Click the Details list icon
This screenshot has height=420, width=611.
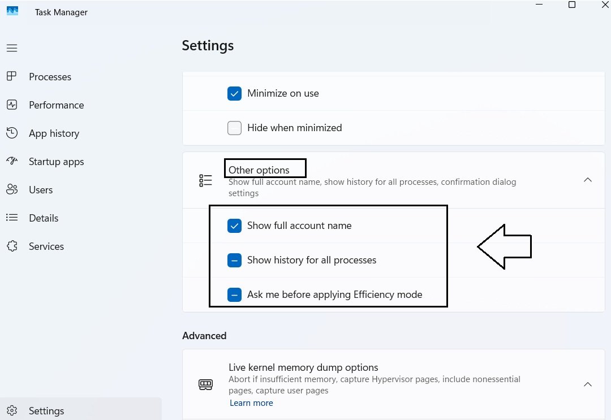tap(12, 217)
